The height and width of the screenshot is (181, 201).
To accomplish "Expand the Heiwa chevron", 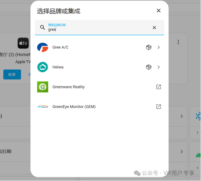I will 159,67.
